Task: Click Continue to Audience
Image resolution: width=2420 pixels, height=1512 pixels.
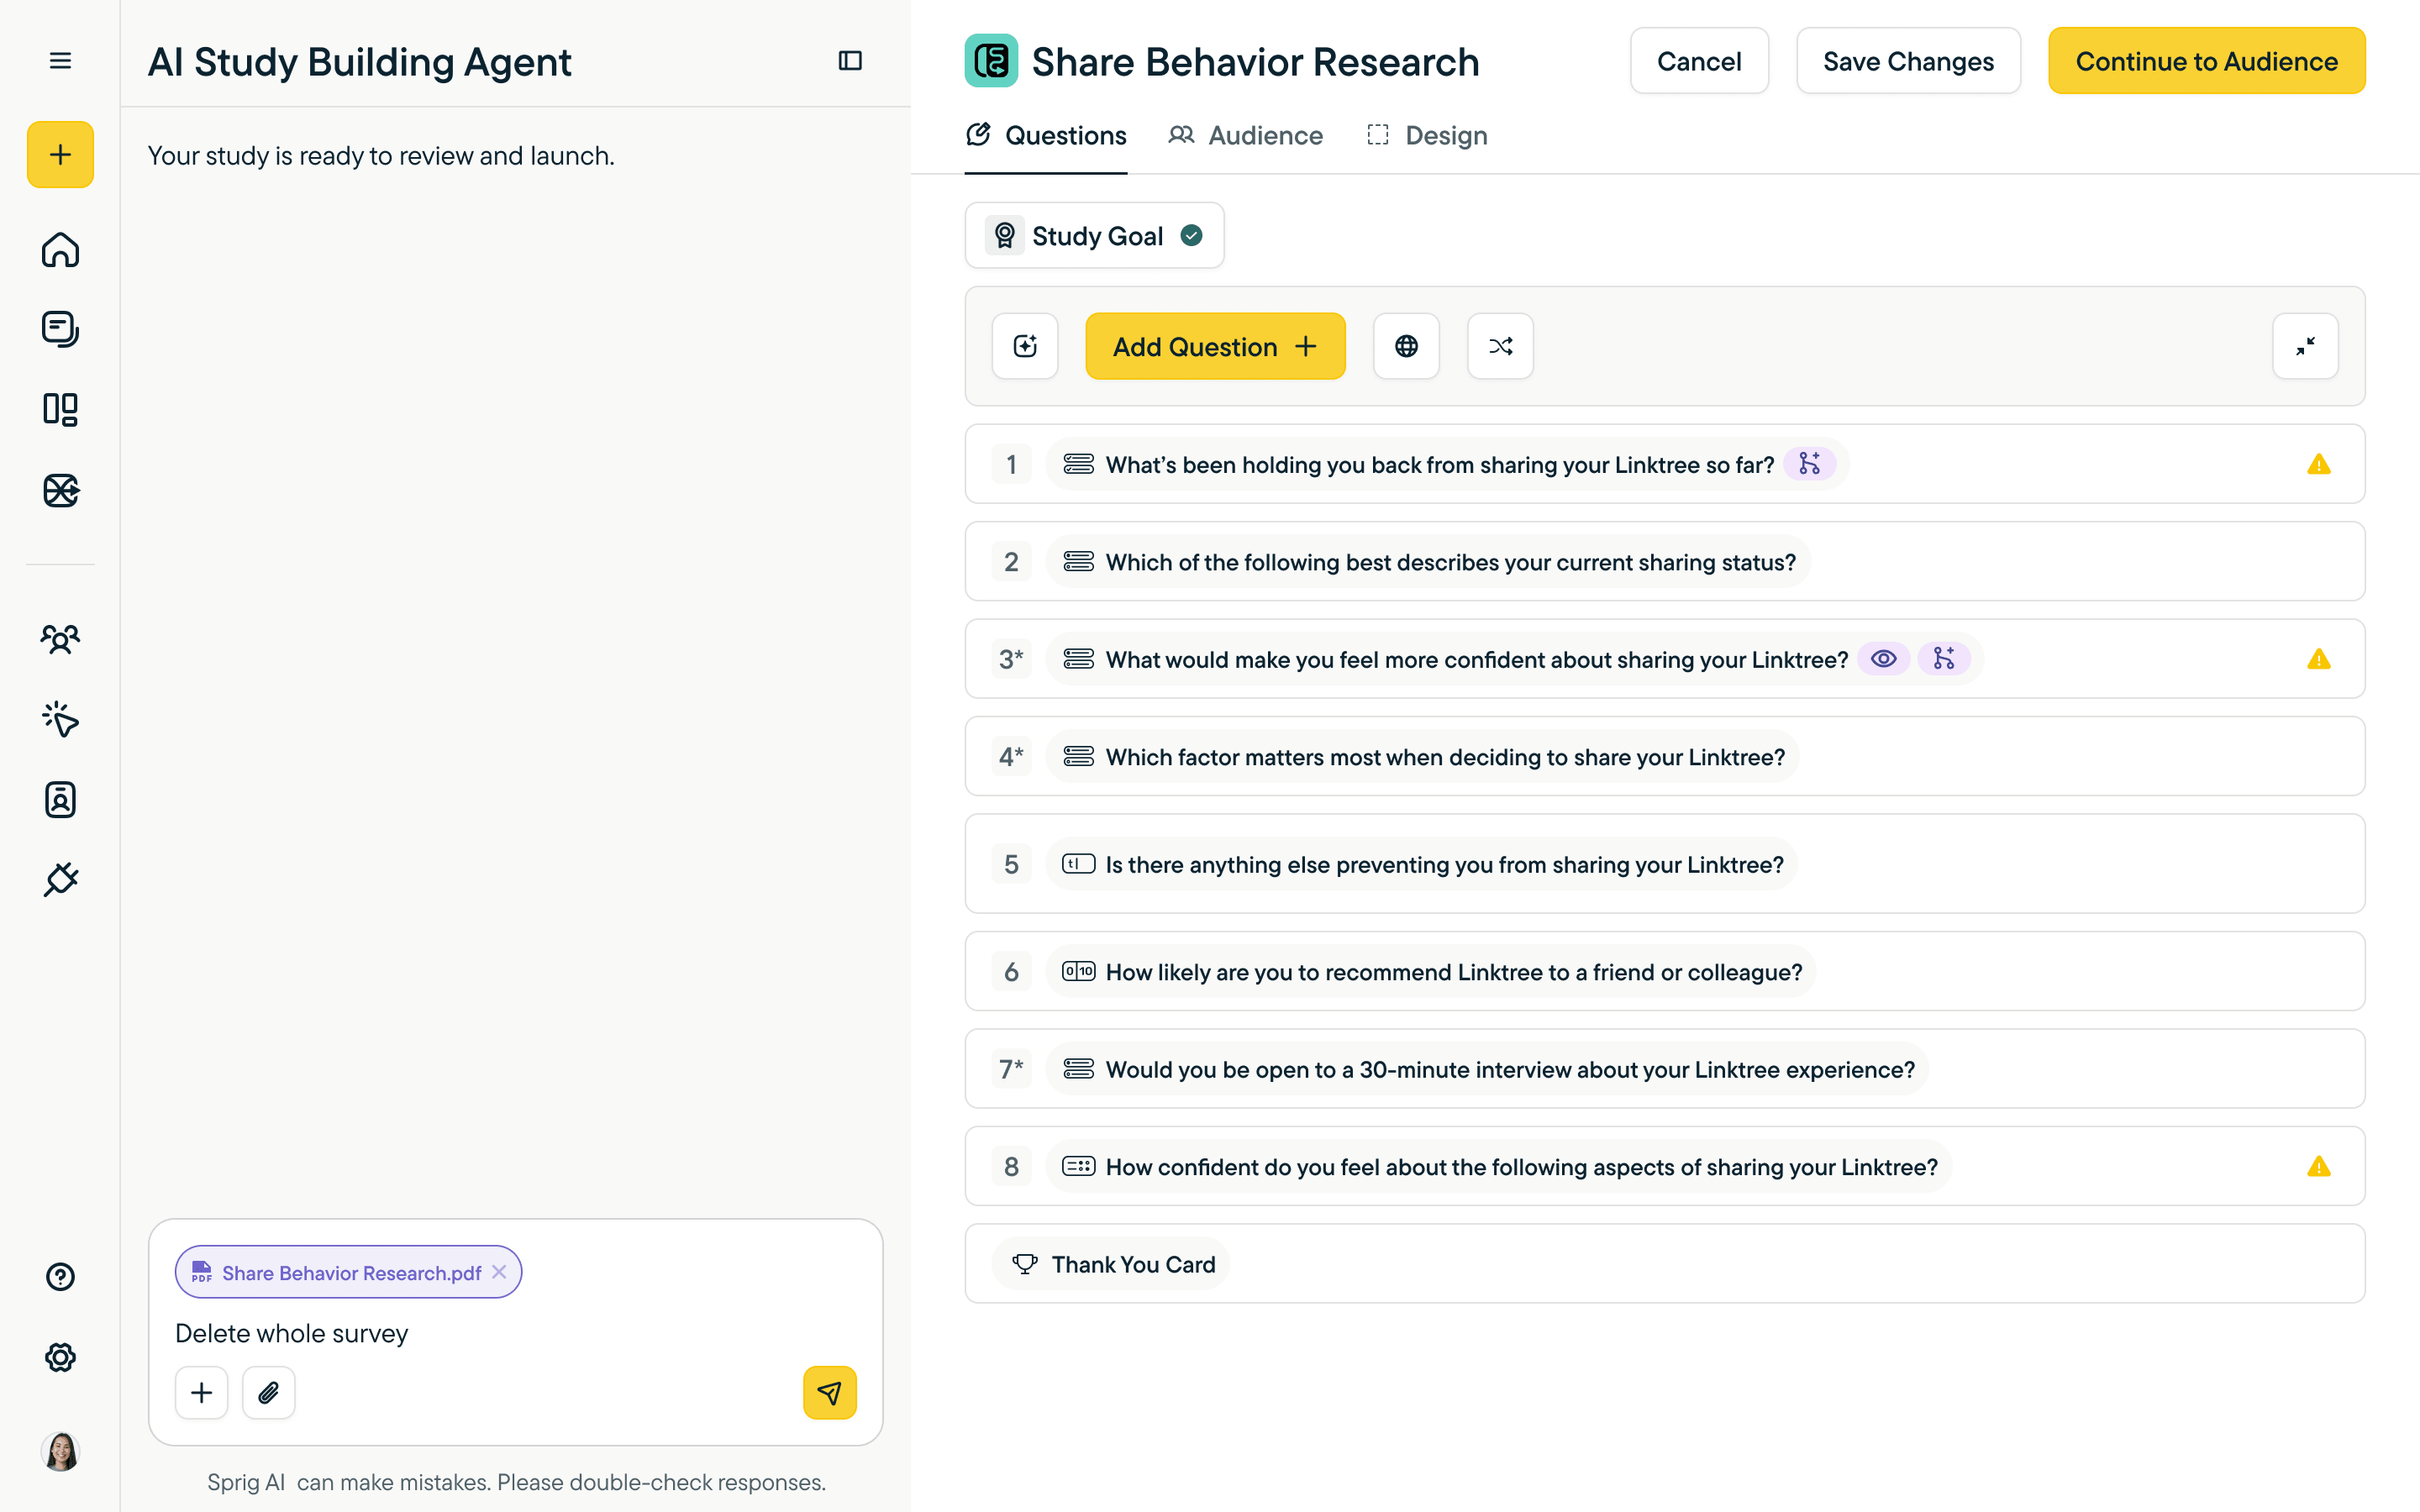Action: pyautogui.click(x=2206, y=61)
